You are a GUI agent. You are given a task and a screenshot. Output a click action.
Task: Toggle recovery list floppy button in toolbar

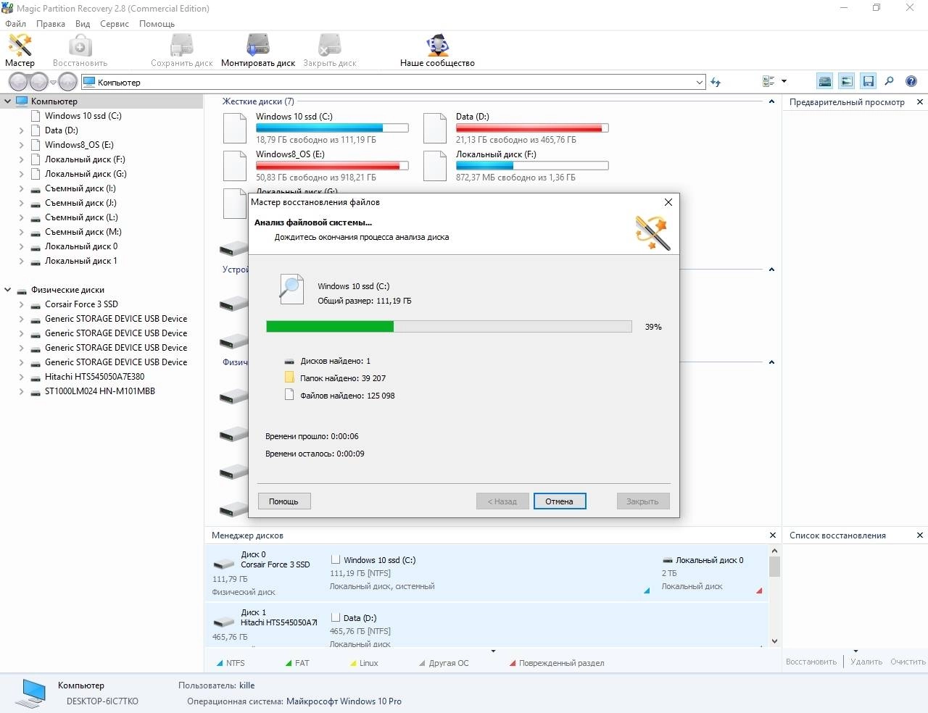click(868, 81)
